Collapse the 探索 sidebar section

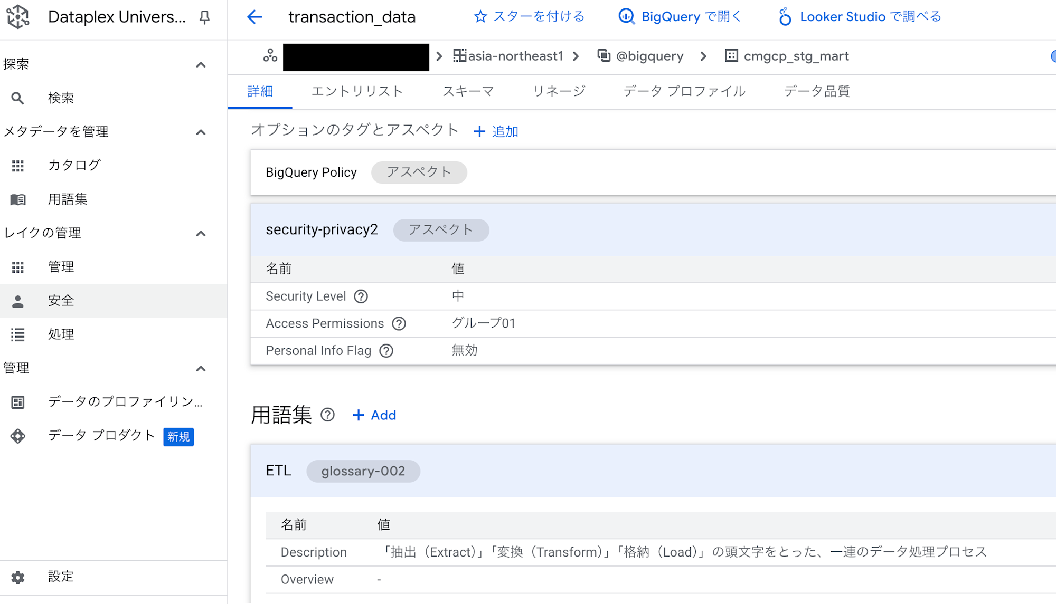(201, 65)
